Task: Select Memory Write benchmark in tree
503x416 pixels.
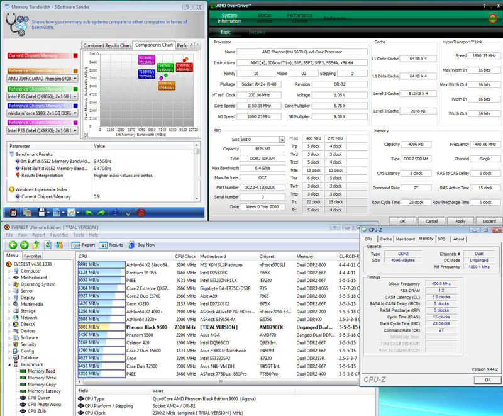Action: 41,378
